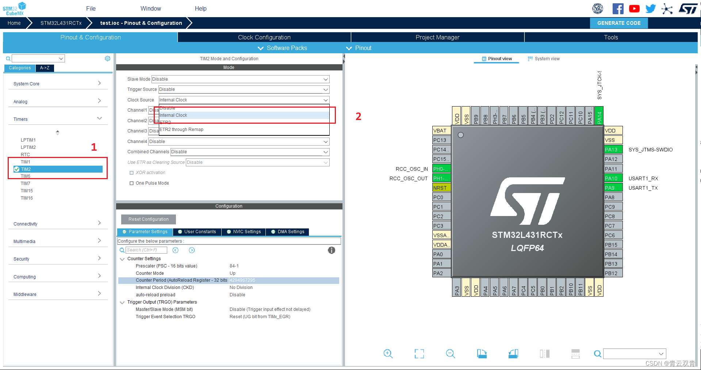This screenshot has height=370, width=701.
Task: Expand the System Core category
Action: coord(58,84)
